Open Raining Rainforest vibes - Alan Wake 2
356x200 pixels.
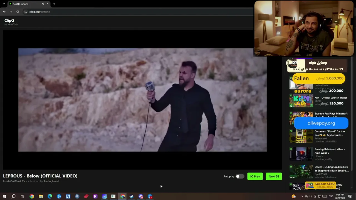click(330, 151)
